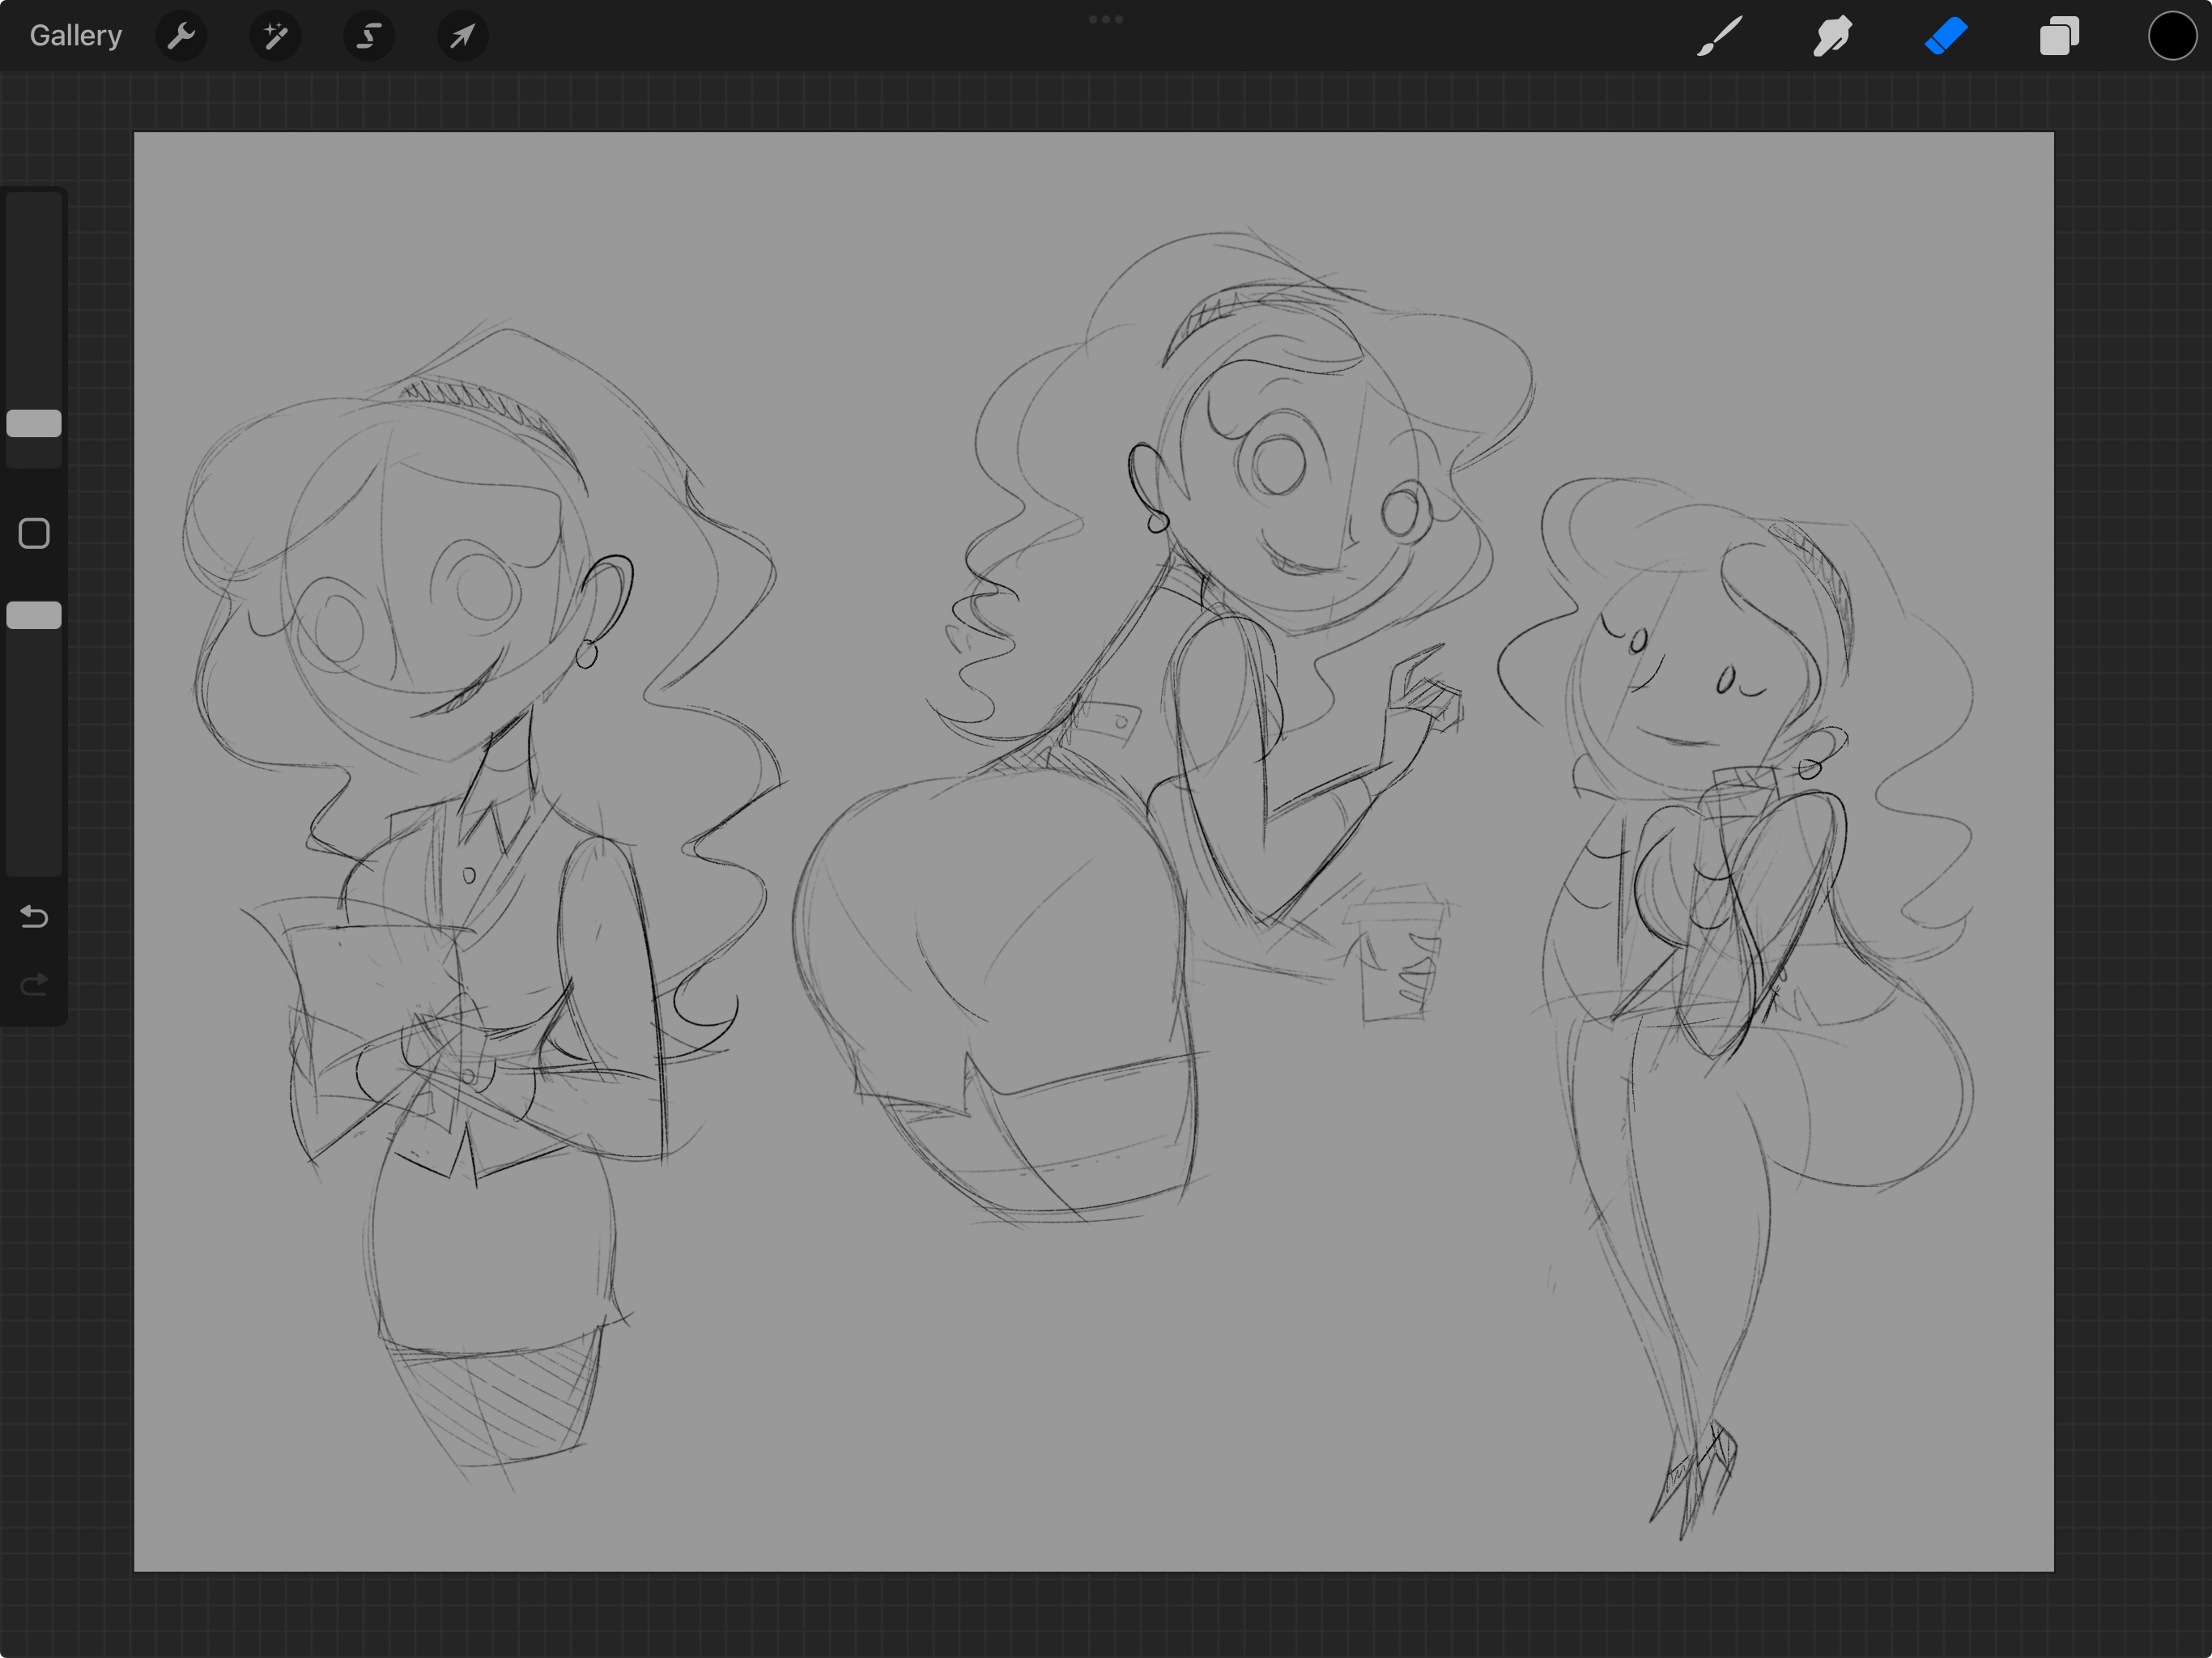Screen dimensions: 2212x1658
Task: Select the Eraser tool
Action: click(1946, 36)
